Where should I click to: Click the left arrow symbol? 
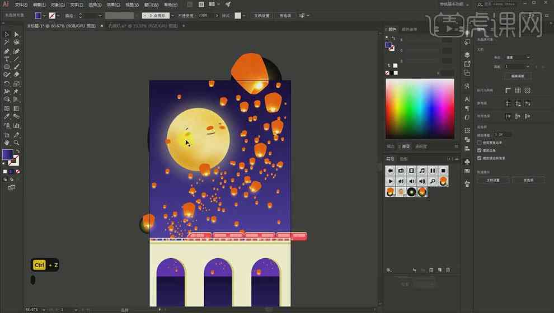391,171
